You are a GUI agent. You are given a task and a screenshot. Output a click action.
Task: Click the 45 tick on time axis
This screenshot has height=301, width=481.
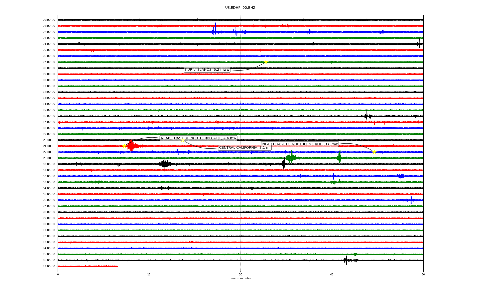[332, 274]
